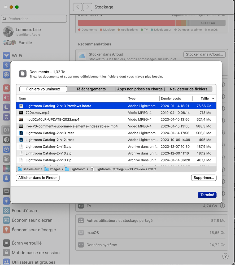Image resolution: width=235 pixels, height=265 pixels.
Task: Sort files by the Nom column header
Action: coord(22,98)
